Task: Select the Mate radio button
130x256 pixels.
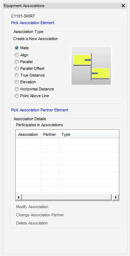Action: (x=17, y=48)
